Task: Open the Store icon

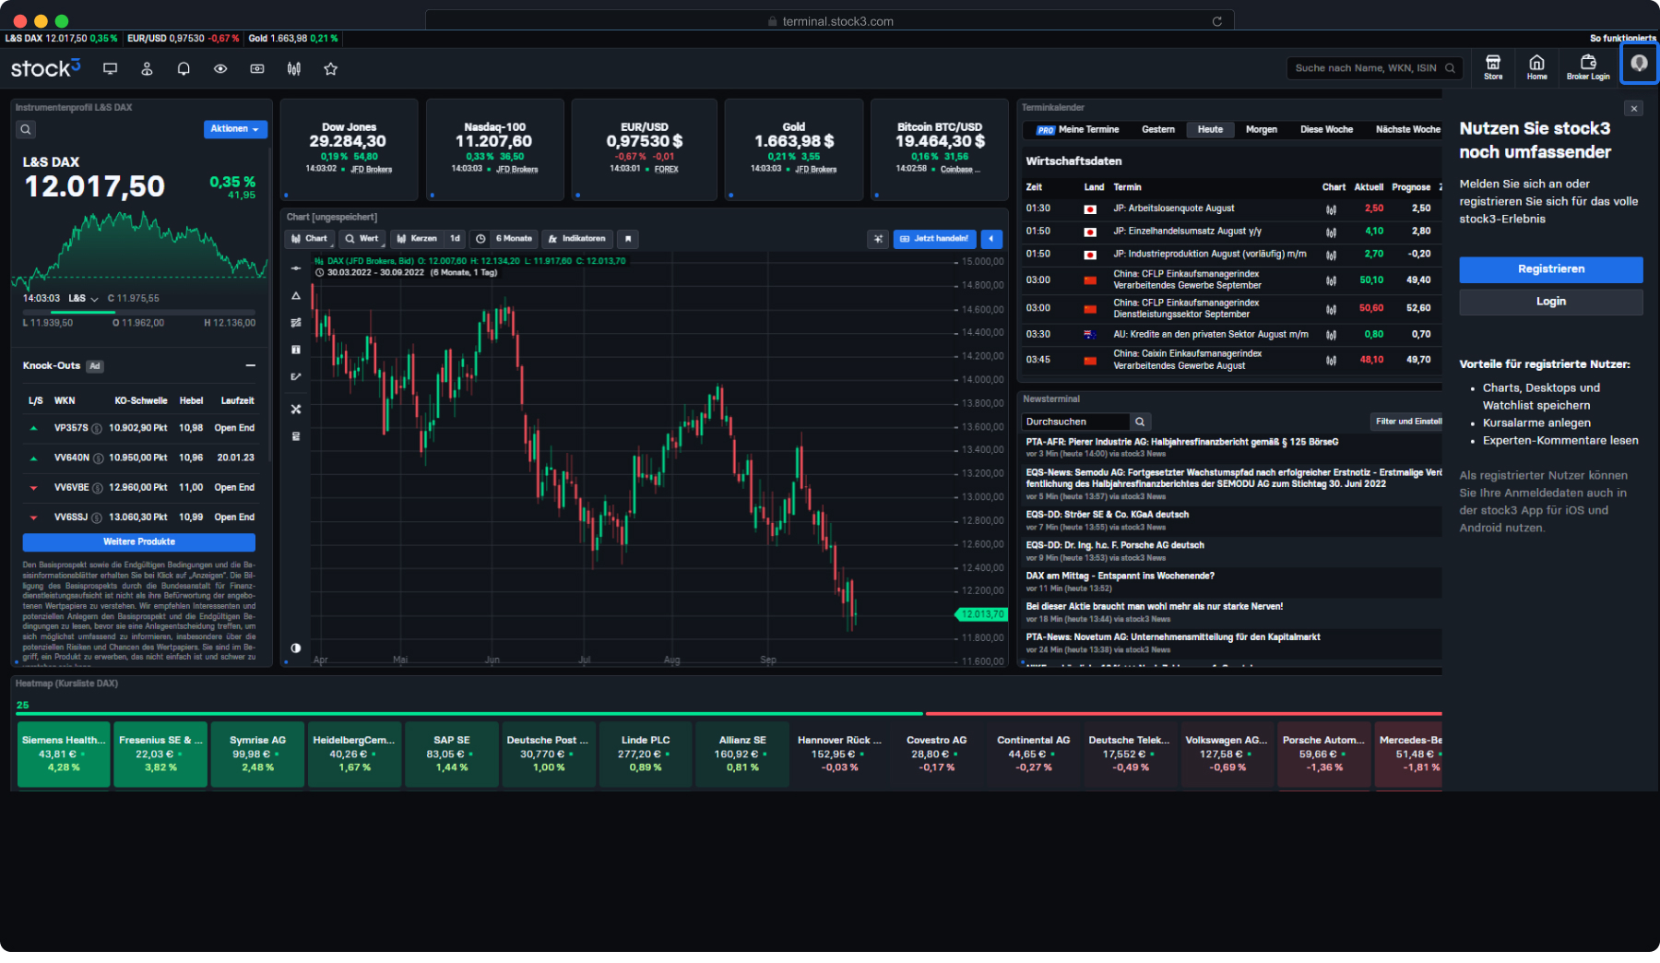Action: click(x=1492, y=66)
